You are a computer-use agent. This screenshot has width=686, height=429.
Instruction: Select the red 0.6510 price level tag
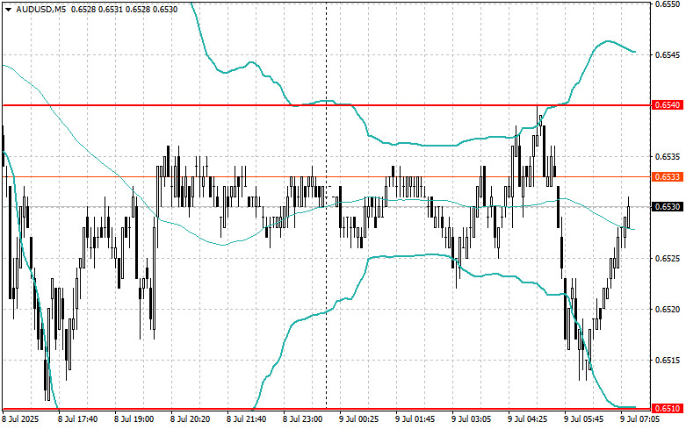[668, 409]
